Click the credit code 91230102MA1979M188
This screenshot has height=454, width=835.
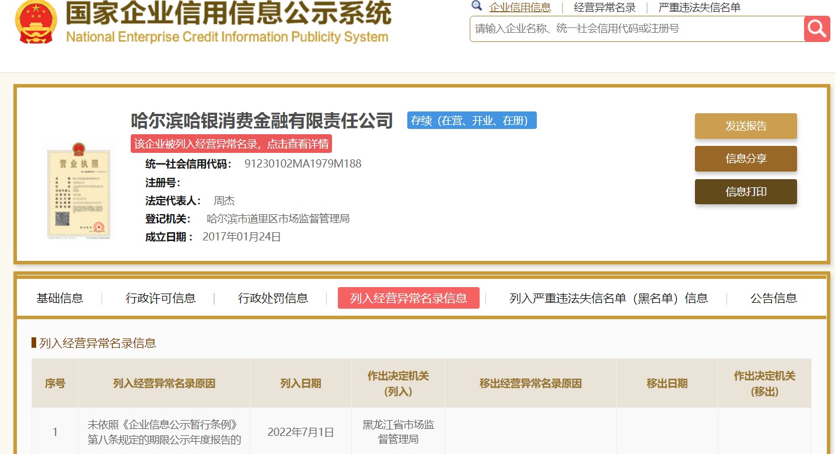[x=303, y=164]
